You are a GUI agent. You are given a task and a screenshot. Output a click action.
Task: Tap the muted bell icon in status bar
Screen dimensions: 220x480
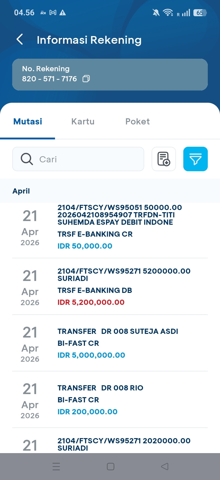pos(156,13)
